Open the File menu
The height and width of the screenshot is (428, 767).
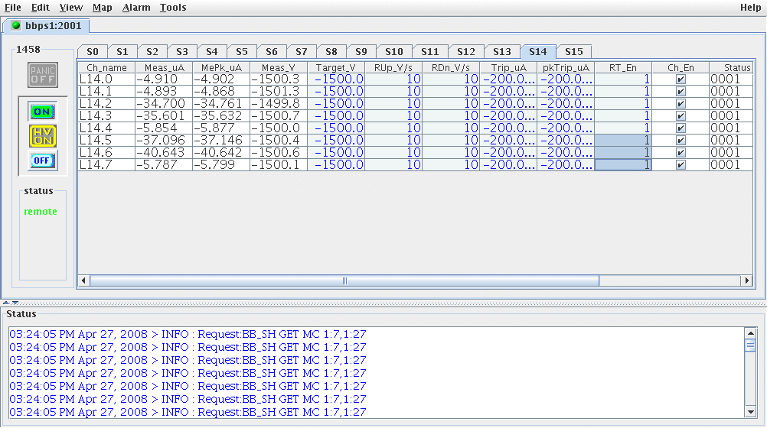(x=13, y=8)
